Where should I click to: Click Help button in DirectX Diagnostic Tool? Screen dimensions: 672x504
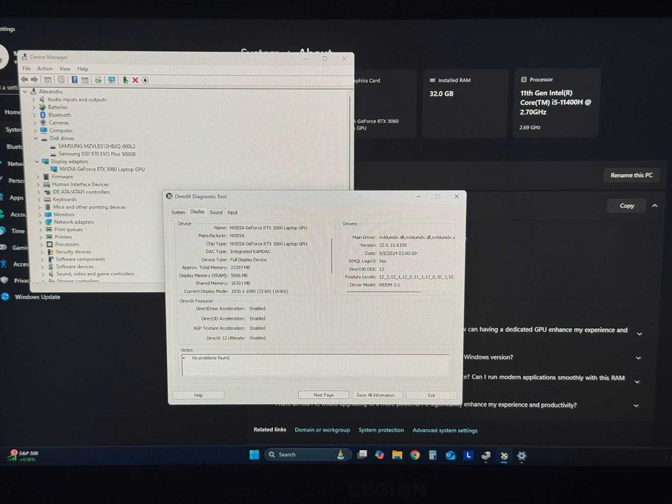click(x=198, y=395)
